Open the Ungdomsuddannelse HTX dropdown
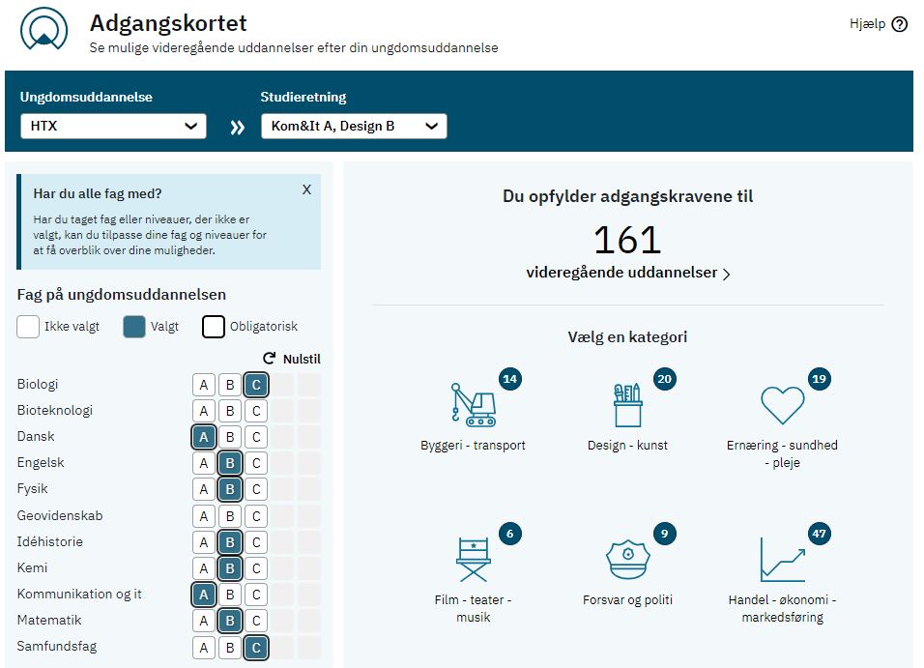Screen dimensions: 924x668 (113, 127)
